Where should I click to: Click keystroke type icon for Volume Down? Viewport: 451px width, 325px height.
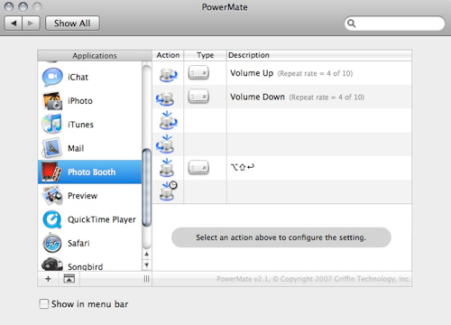tap(198, 97)
